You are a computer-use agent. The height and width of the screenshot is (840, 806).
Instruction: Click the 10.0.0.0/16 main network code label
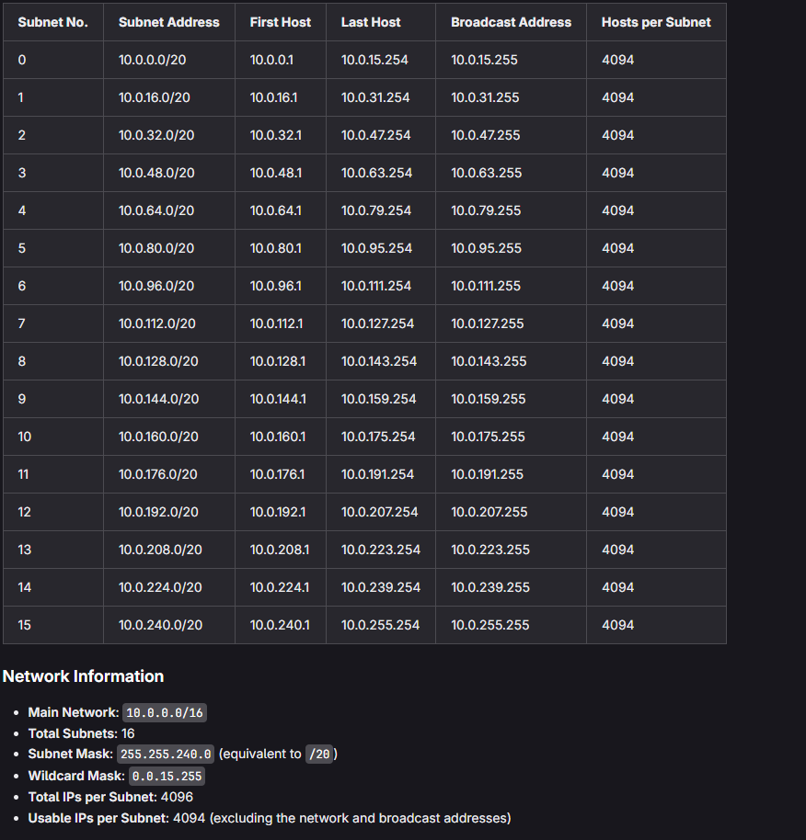pos(164,712)
